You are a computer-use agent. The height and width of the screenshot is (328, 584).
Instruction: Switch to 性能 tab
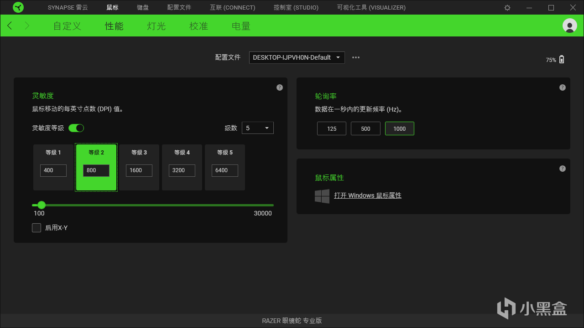114,26
